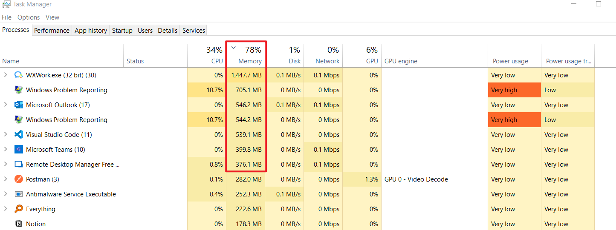Expand the Everything process group
Screen dimensions: 616x230
[6, 209]
